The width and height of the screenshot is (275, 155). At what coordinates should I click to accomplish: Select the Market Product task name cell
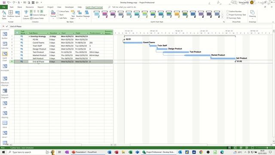tap(39, 56)
